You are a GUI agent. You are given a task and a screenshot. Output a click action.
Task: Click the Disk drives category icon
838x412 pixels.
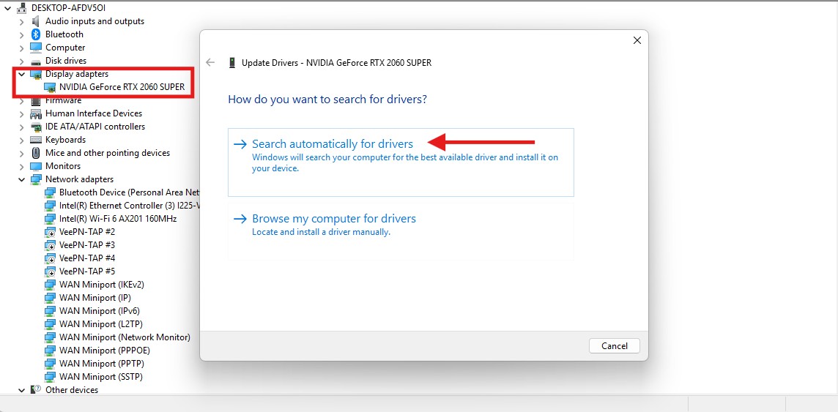[36, 61]
